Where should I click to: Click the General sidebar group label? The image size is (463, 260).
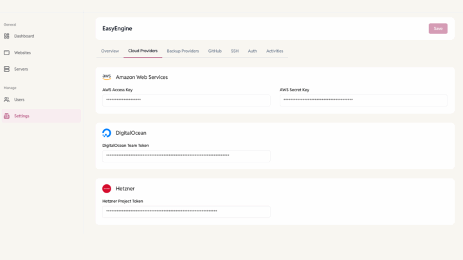coord(10,24)
